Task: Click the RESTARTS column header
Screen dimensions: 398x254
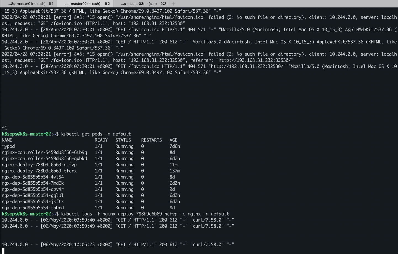Action: (152, 140)
